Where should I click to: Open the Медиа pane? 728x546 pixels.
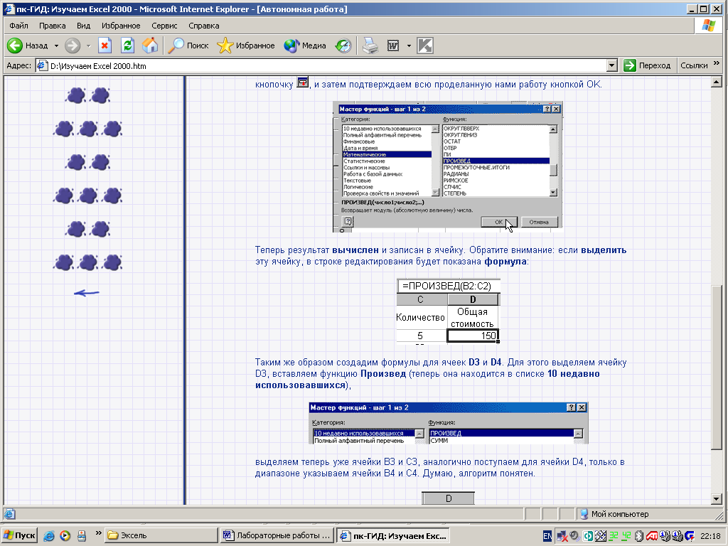(x=305, y=45)
